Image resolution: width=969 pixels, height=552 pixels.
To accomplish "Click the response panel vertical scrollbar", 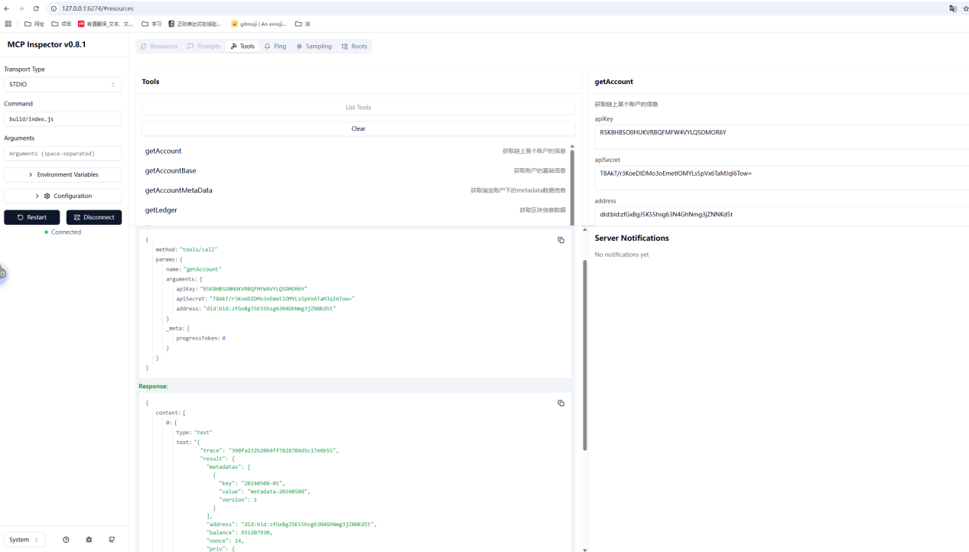I will [x=585, y=355].
